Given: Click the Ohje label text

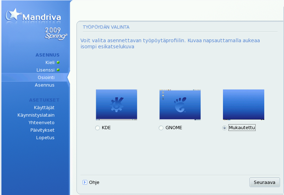Looking at the screenshot, I should point(94,182).
